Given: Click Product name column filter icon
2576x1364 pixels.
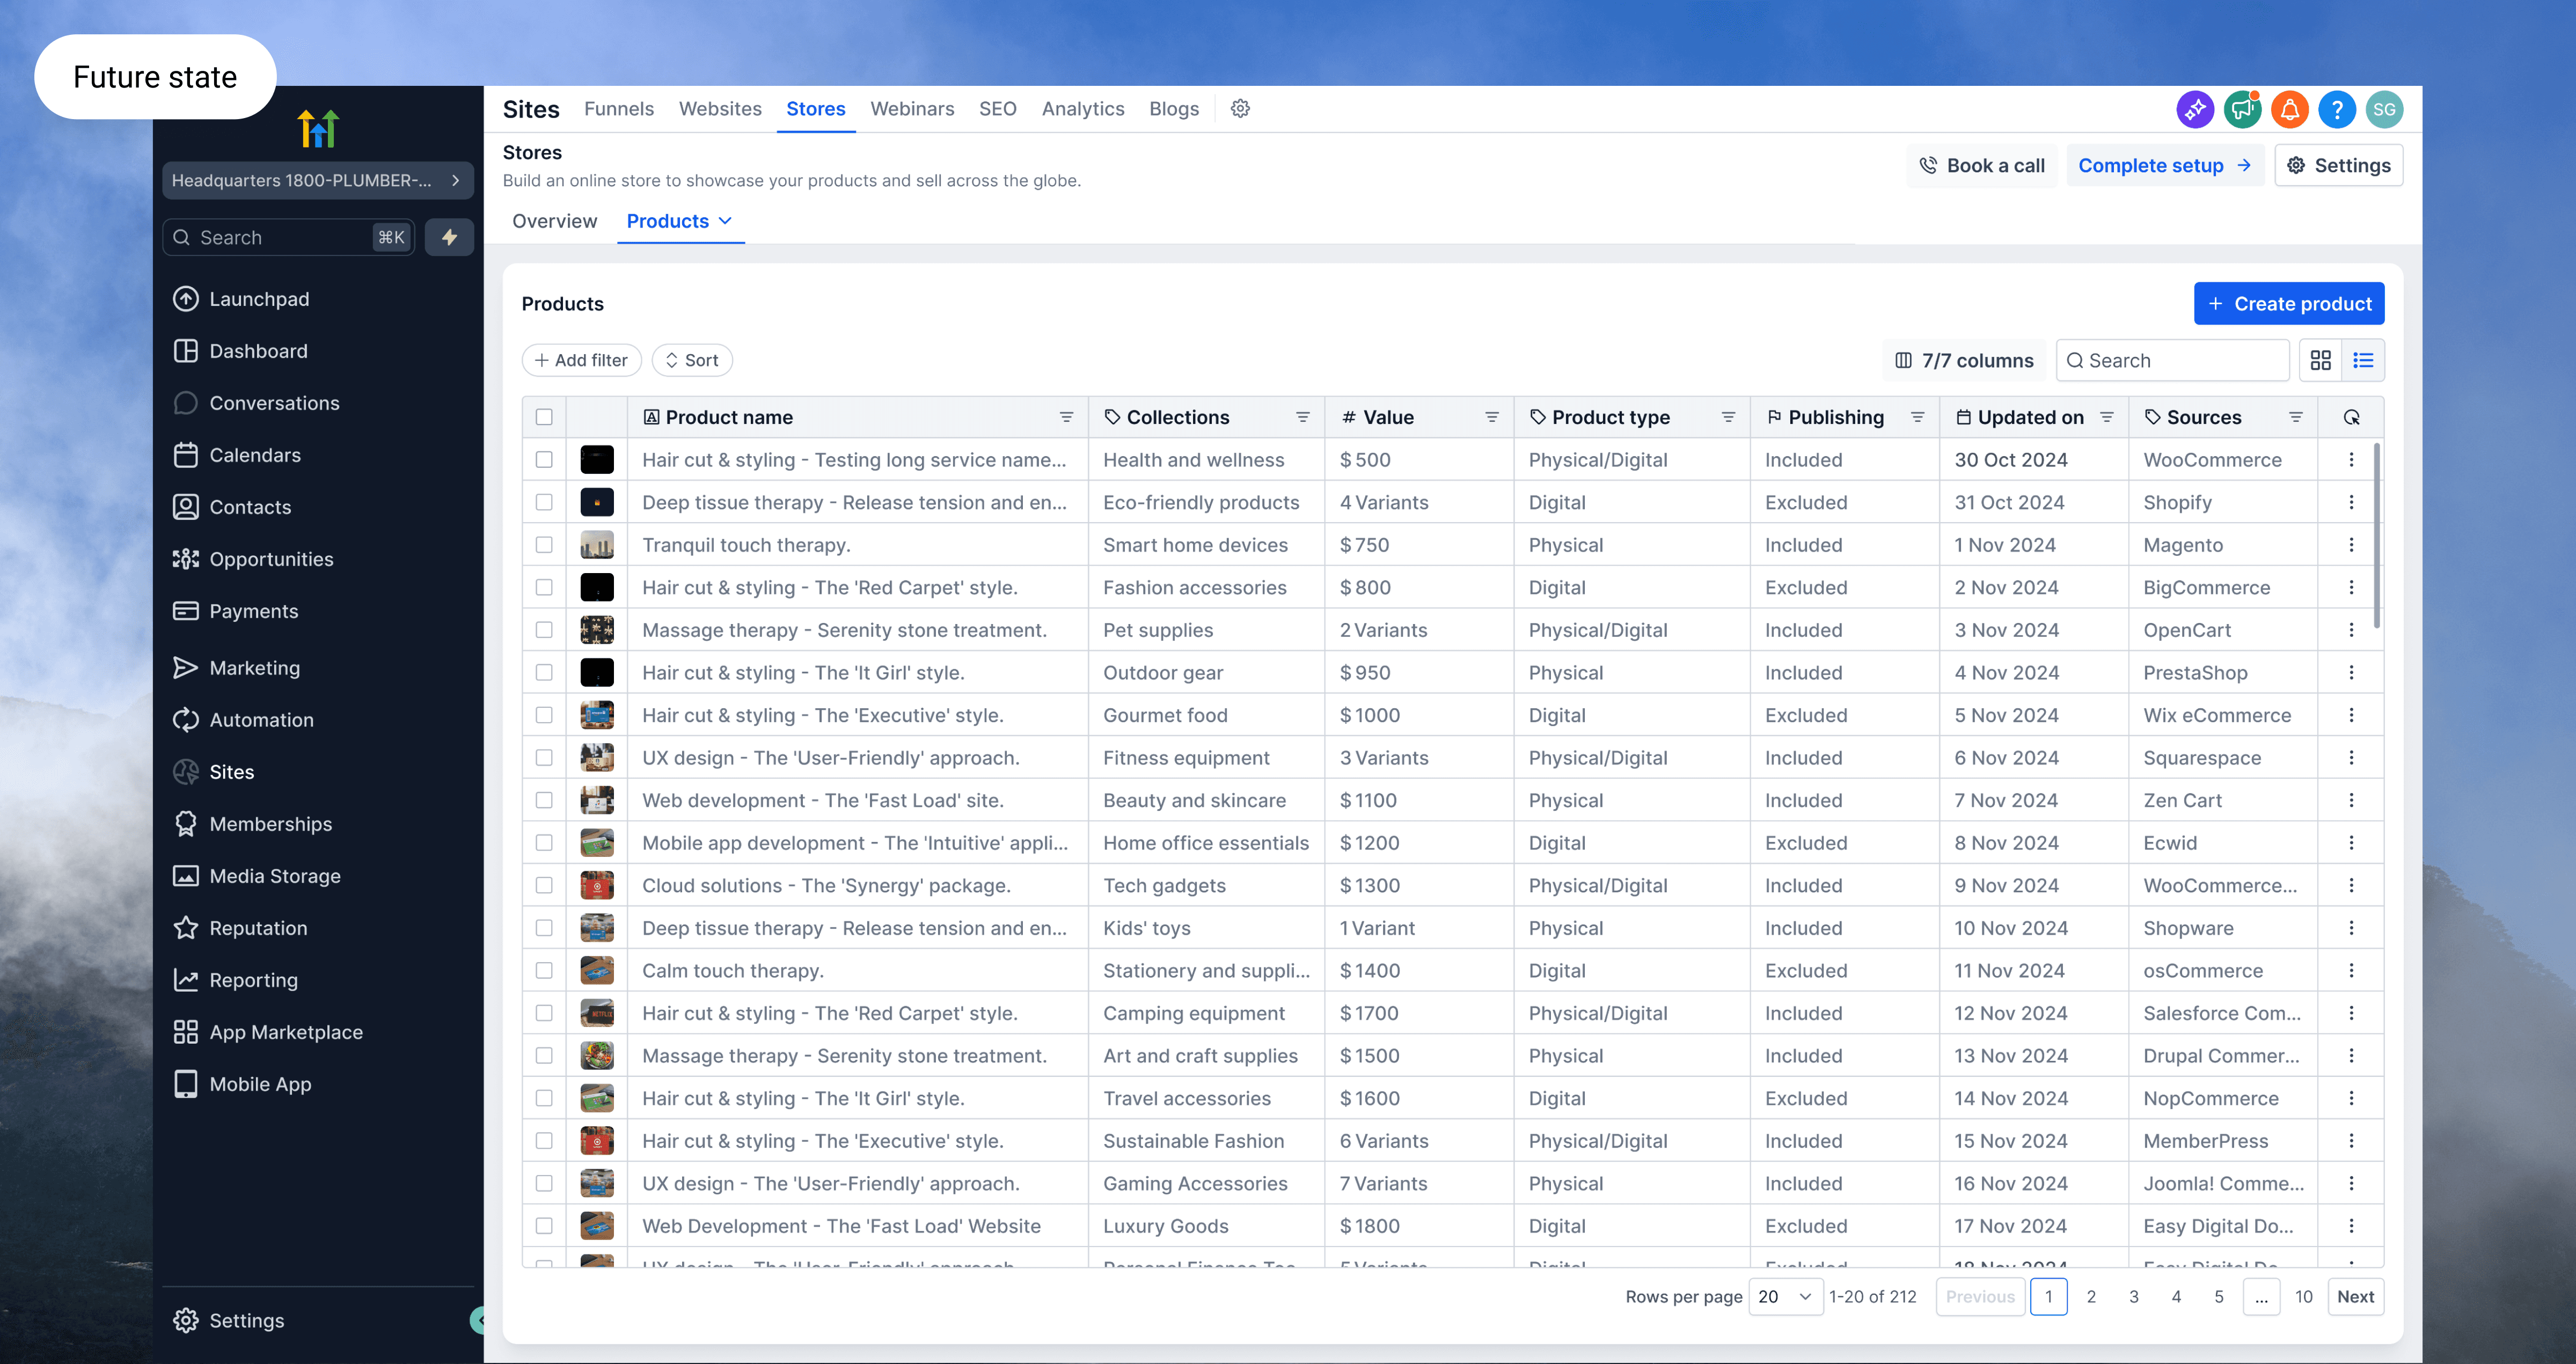Looking at the screenshot, I should click(1066, 417).
